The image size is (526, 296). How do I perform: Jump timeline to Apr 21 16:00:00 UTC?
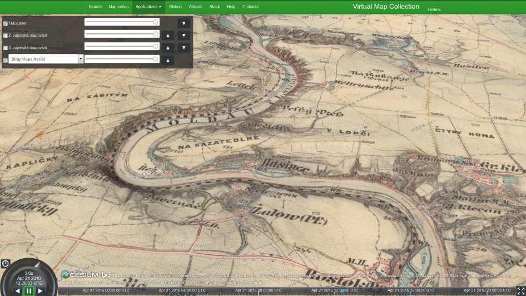pos(410,290)
